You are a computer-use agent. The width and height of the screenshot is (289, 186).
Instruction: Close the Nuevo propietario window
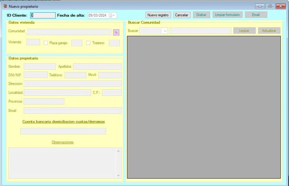[x=281, y=6]
